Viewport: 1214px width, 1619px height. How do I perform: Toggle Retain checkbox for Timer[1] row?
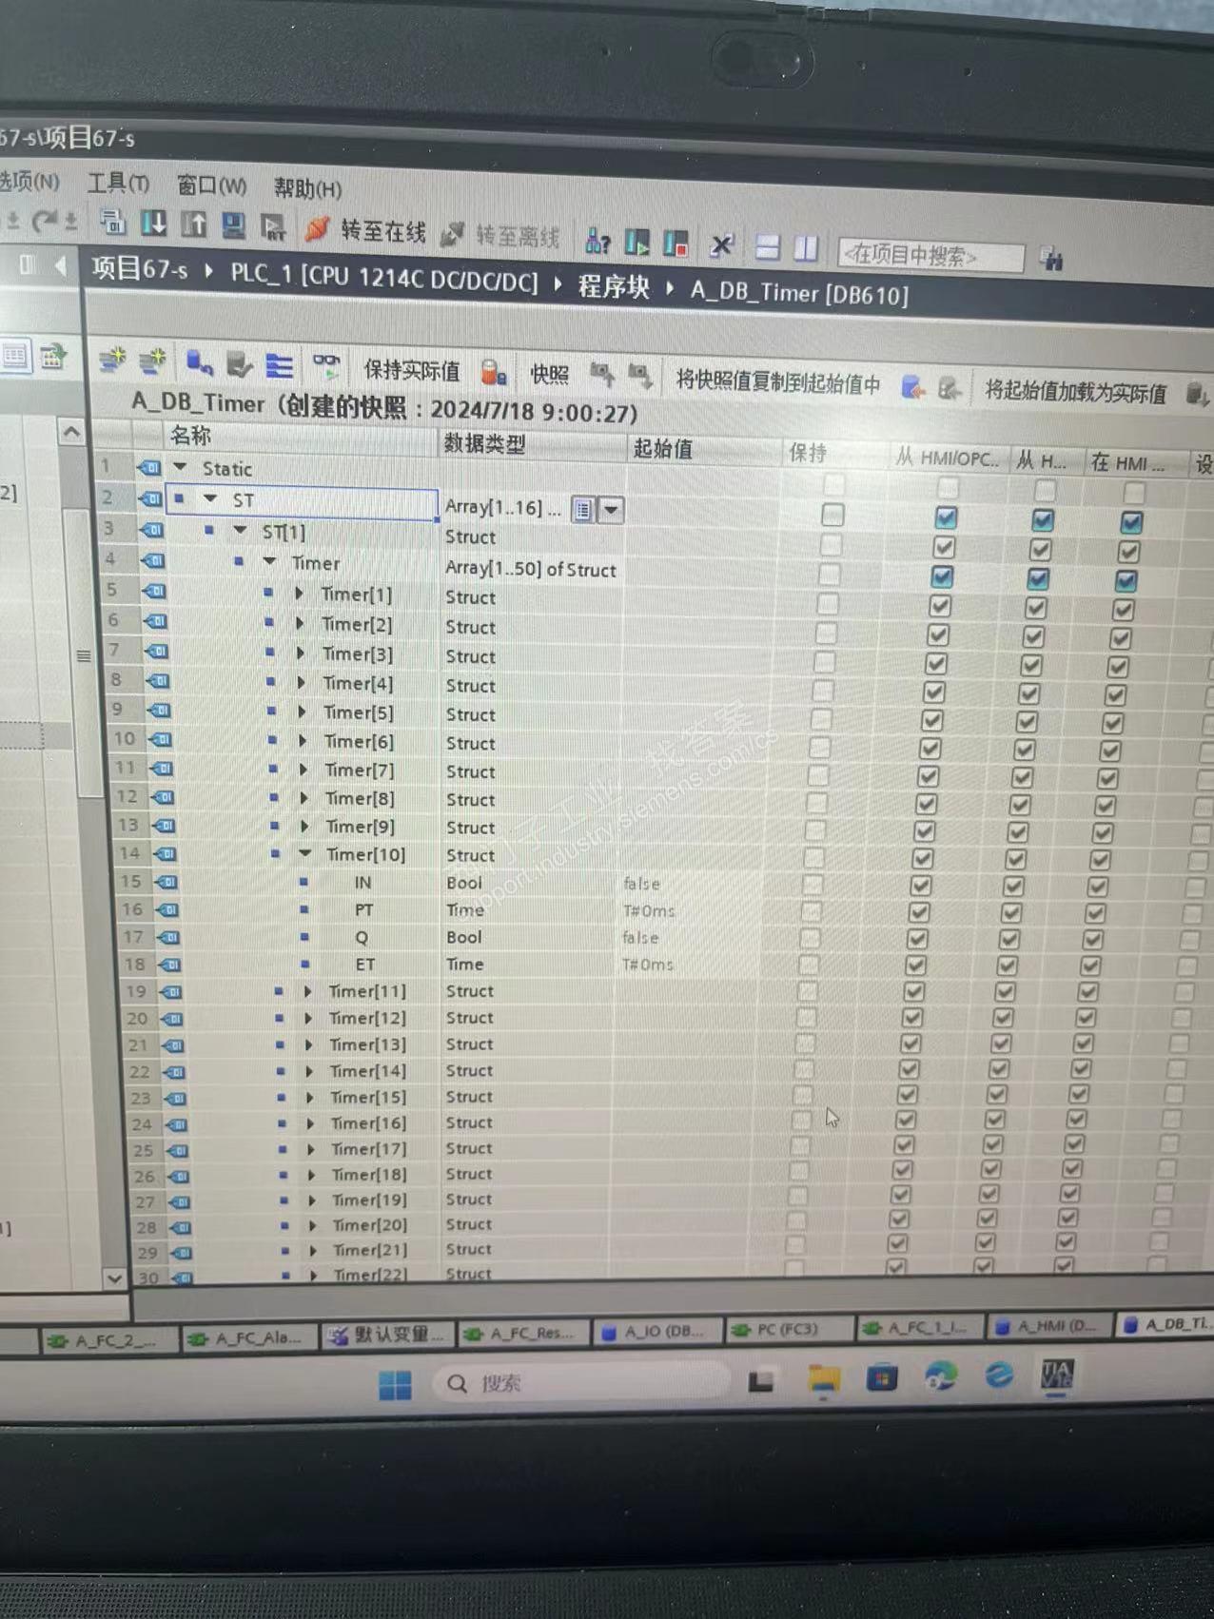828,604
